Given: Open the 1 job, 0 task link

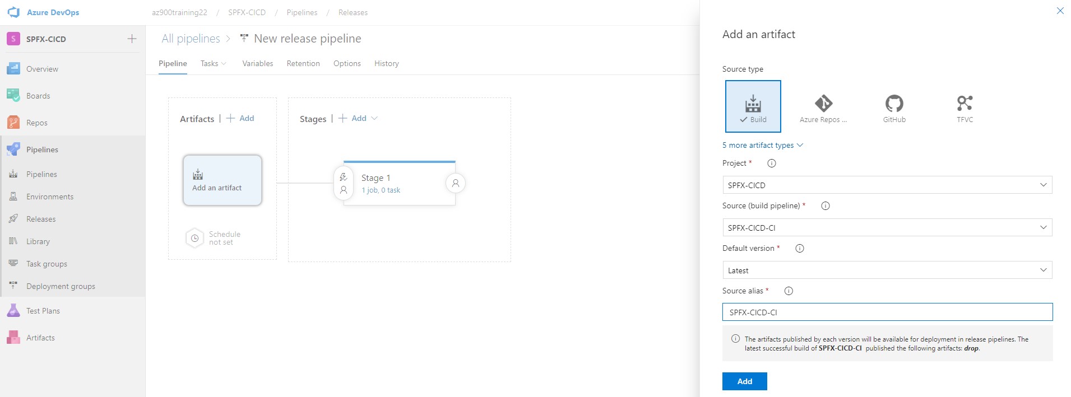Looking at the screenshot, I should (381, 190).
